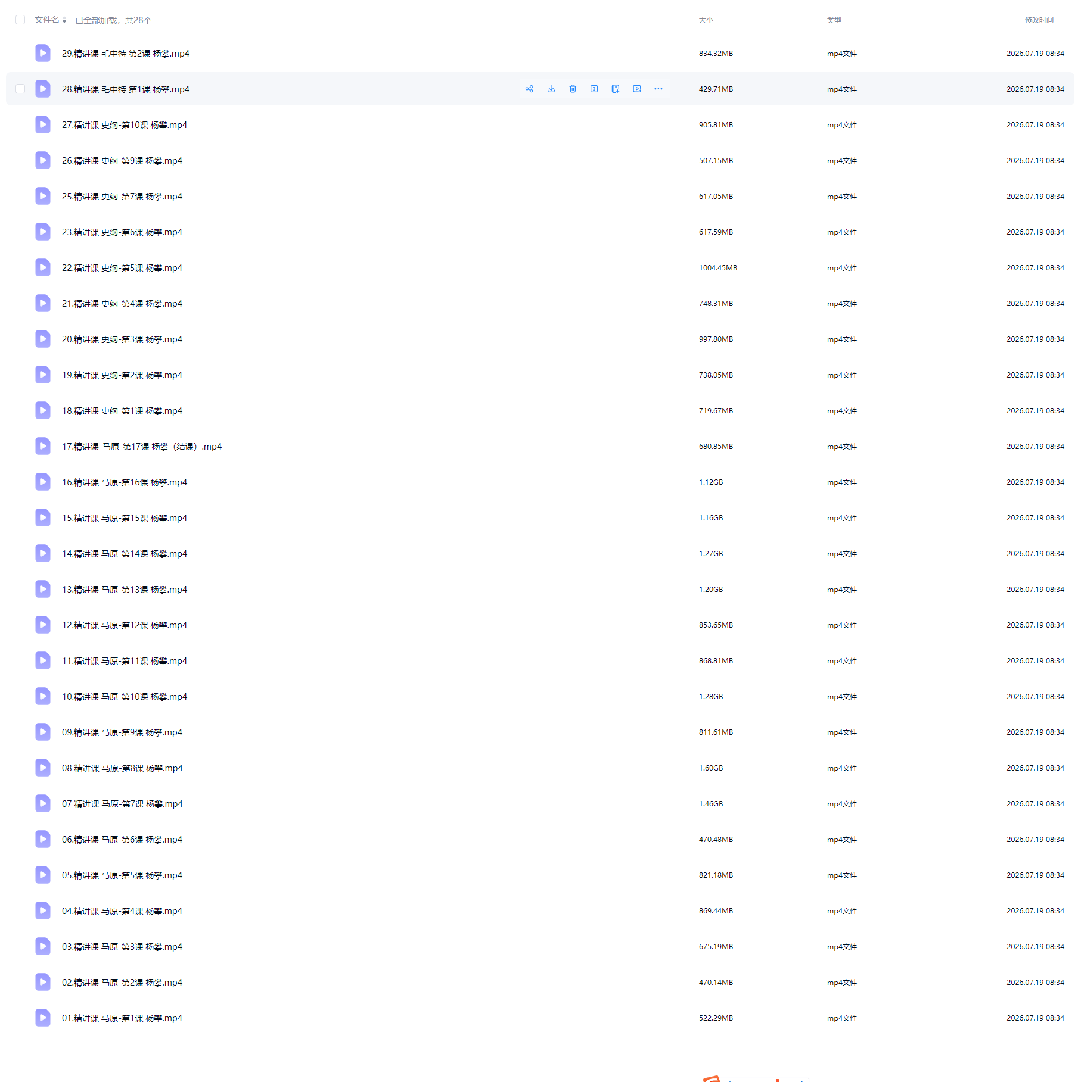Click the video icon of 16.精讲课 马原-第16课

tap(43, 482)
